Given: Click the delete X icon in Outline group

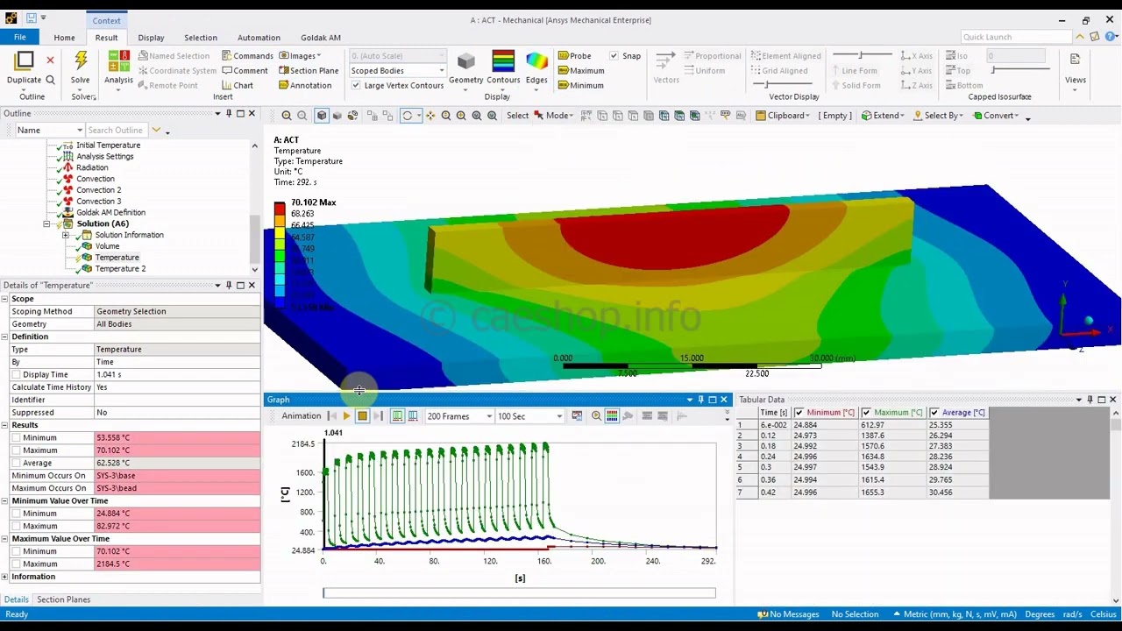Looking at the screenshot, I should tap(50, 60).
